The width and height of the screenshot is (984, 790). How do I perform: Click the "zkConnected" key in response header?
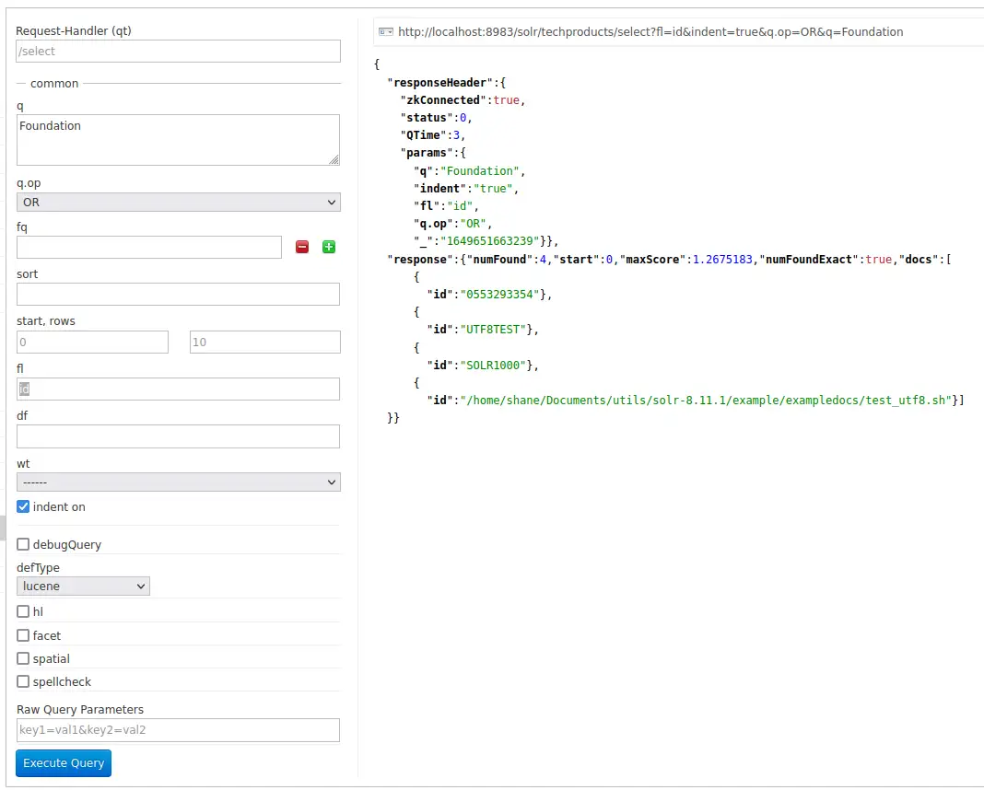coord(444,99)
